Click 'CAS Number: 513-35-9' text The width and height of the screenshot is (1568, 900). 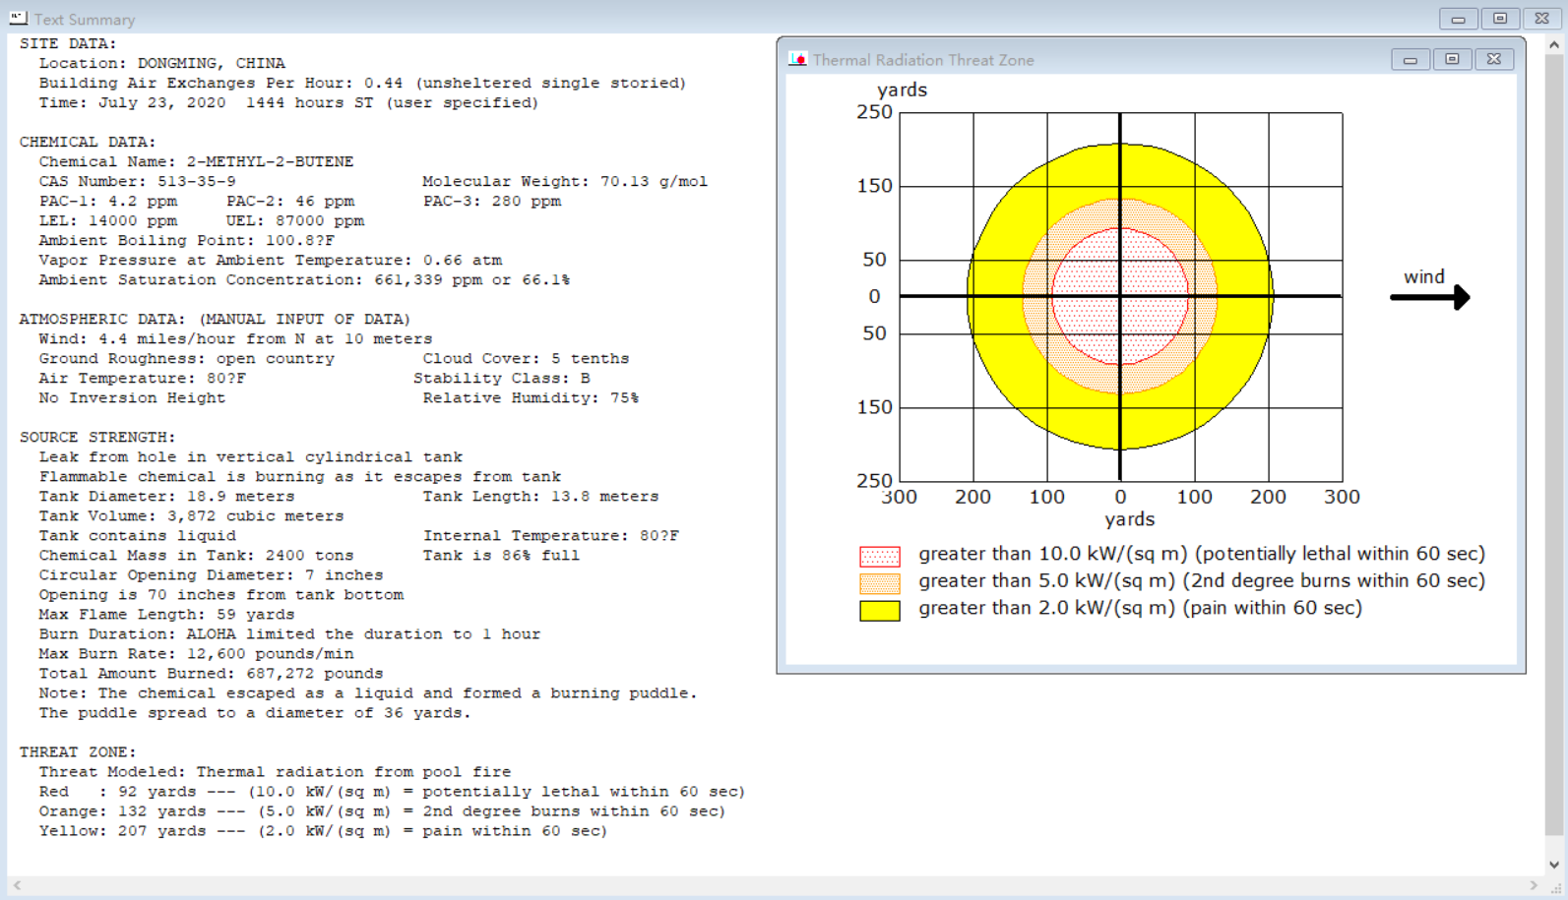tap(138, 181)
